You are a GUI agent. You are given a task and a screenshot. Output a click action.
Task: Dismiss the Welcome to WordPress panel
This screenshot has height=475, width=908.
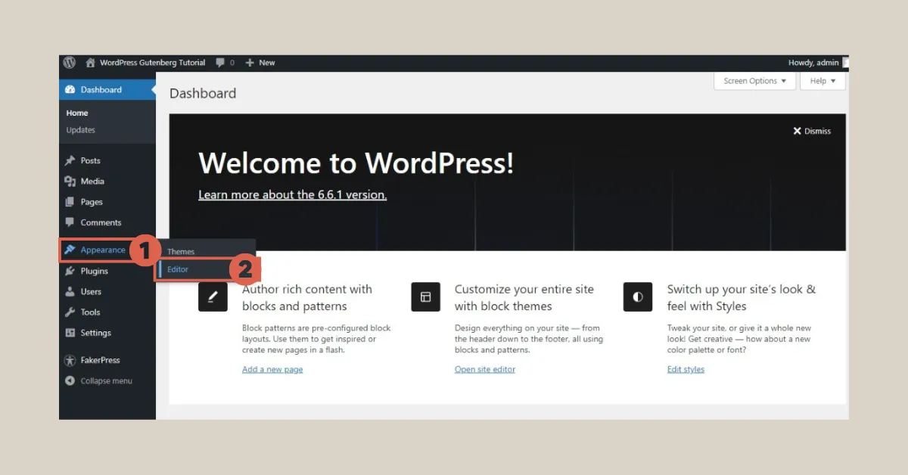click(x=812, y=131)
